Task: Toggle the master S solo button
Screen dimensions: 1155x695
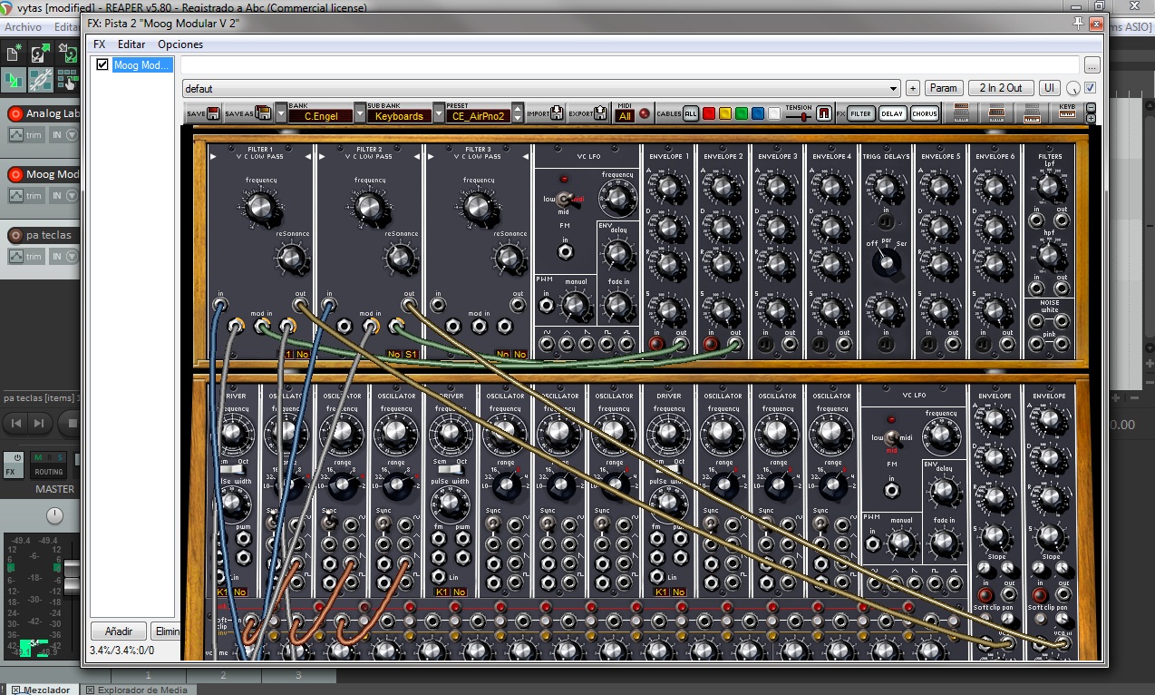Action: point(60,457)
